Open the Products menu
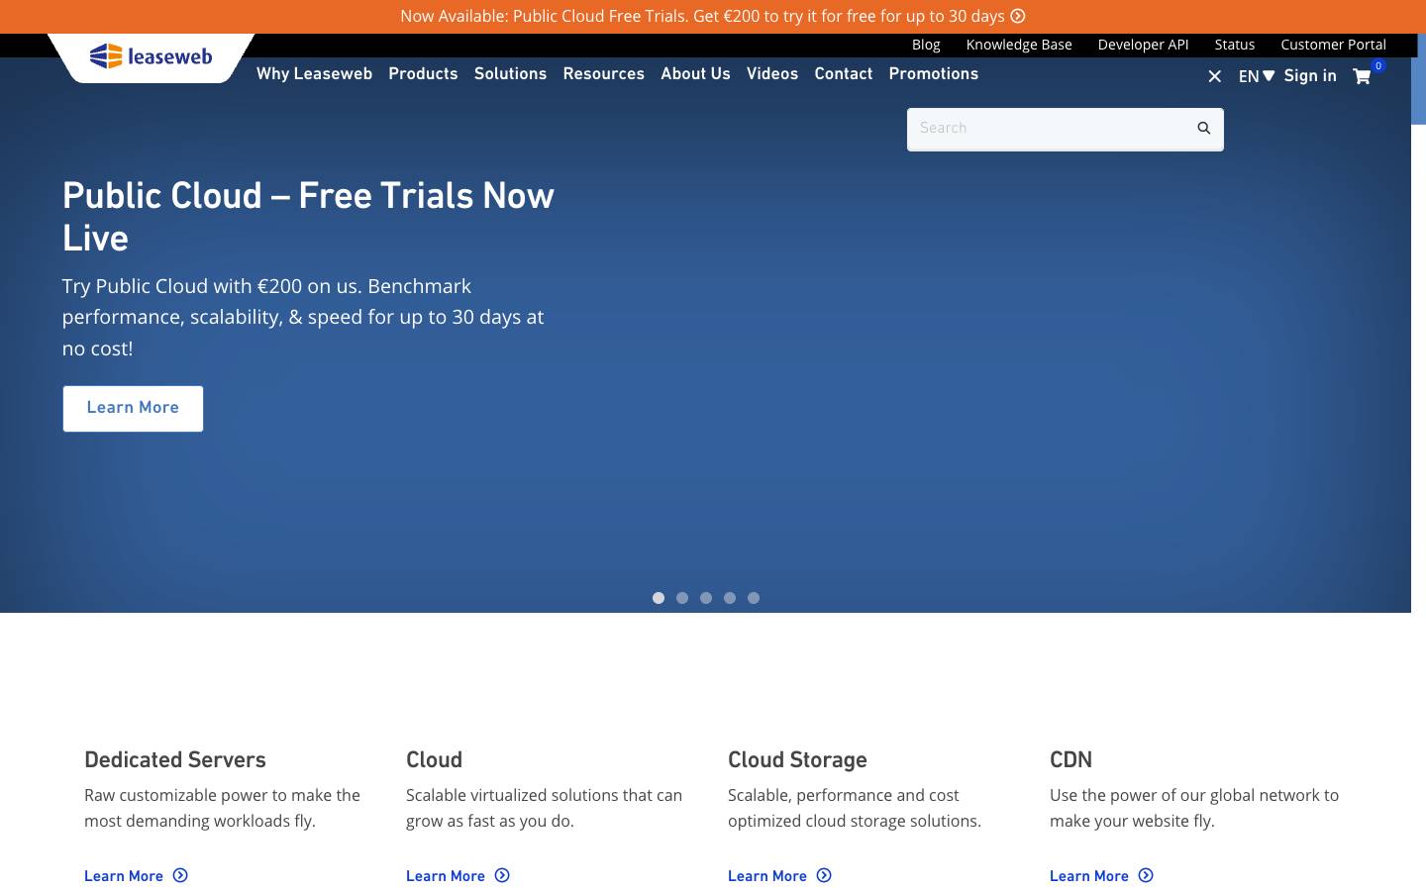 coord(423,74)
